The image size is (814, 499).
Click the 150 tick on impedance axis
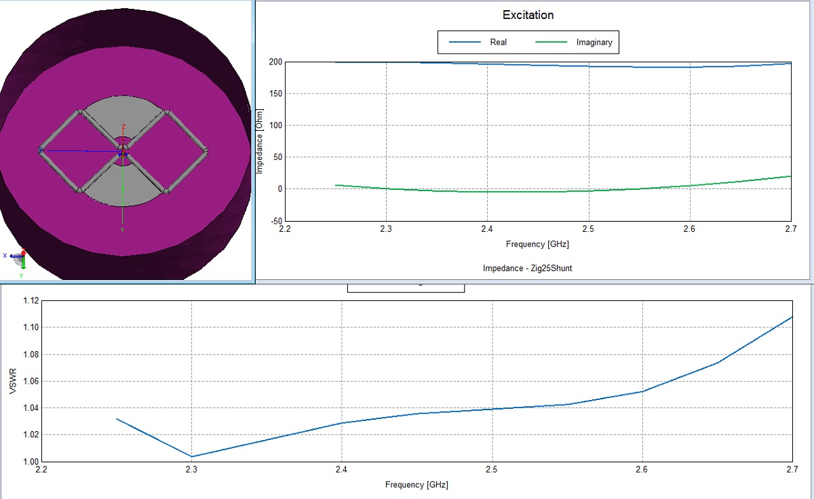pos(275,94)
